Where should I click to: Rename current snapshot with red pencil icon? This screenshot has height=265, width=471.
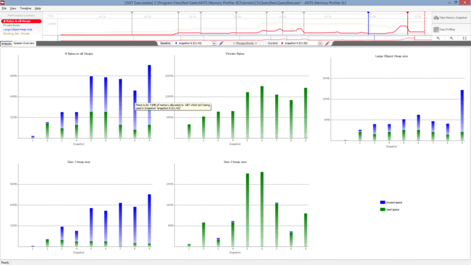327,43
